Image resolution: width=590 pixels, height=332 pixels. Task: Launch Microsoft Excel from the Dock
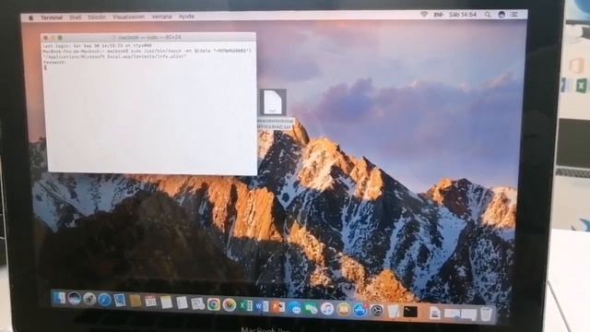pyautogui.click(x=246, y=305)
